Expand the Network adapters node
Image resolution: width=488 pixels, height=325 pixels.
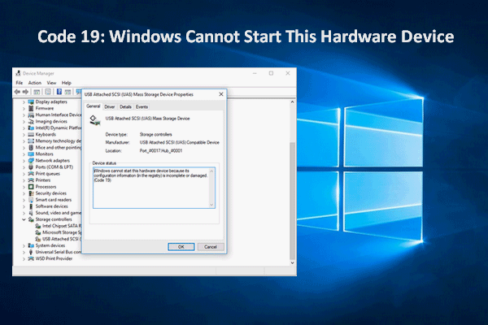click(24, 161)
